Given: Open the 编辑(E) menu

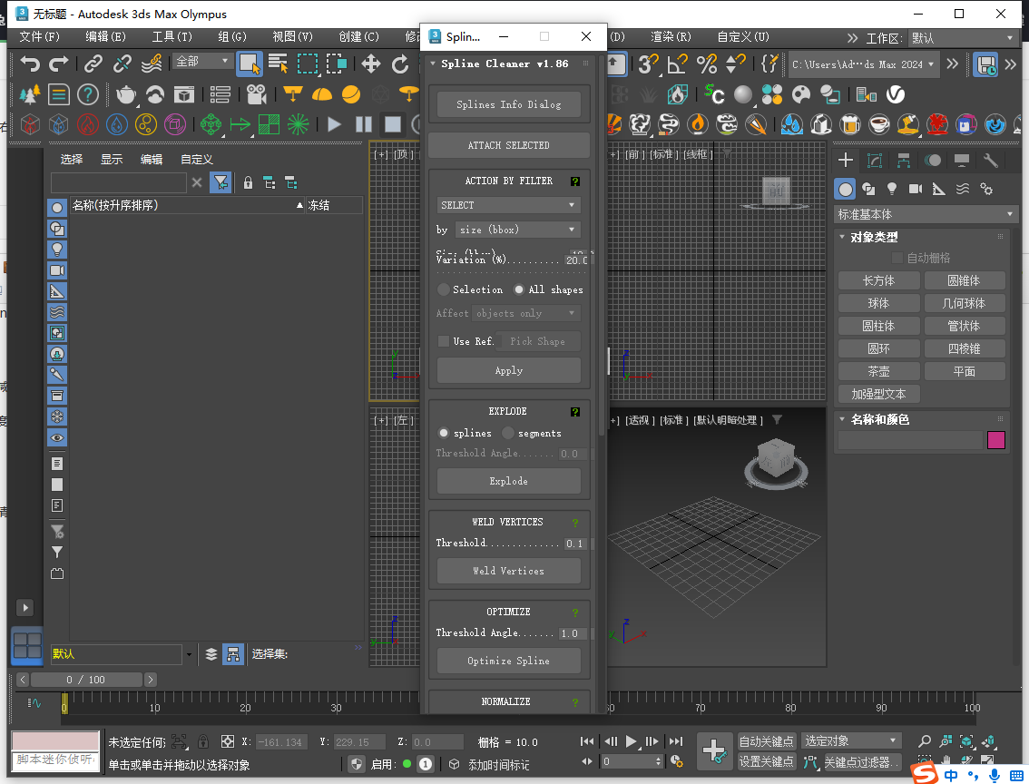Looking at the screenshot, I should point(105,36).
